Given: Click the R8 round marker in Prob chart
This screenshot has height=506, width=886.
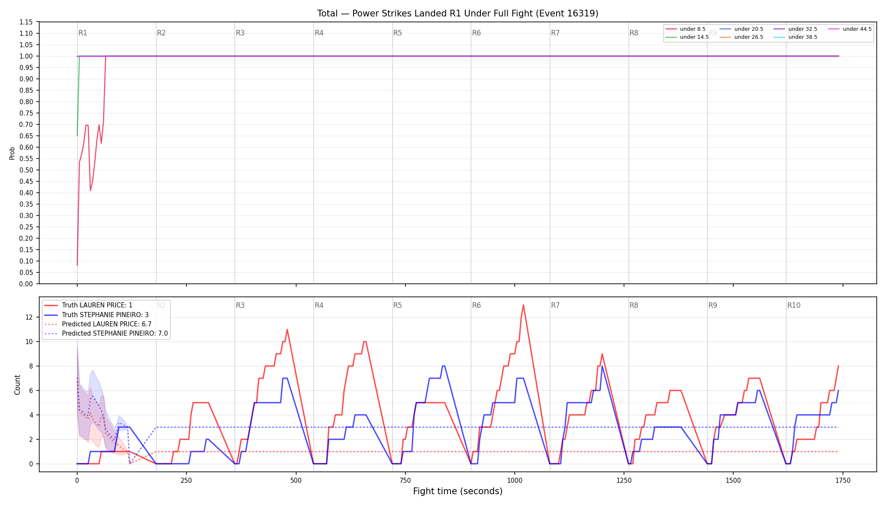Looking at the screenshot, I should click(x=634, y=33).
